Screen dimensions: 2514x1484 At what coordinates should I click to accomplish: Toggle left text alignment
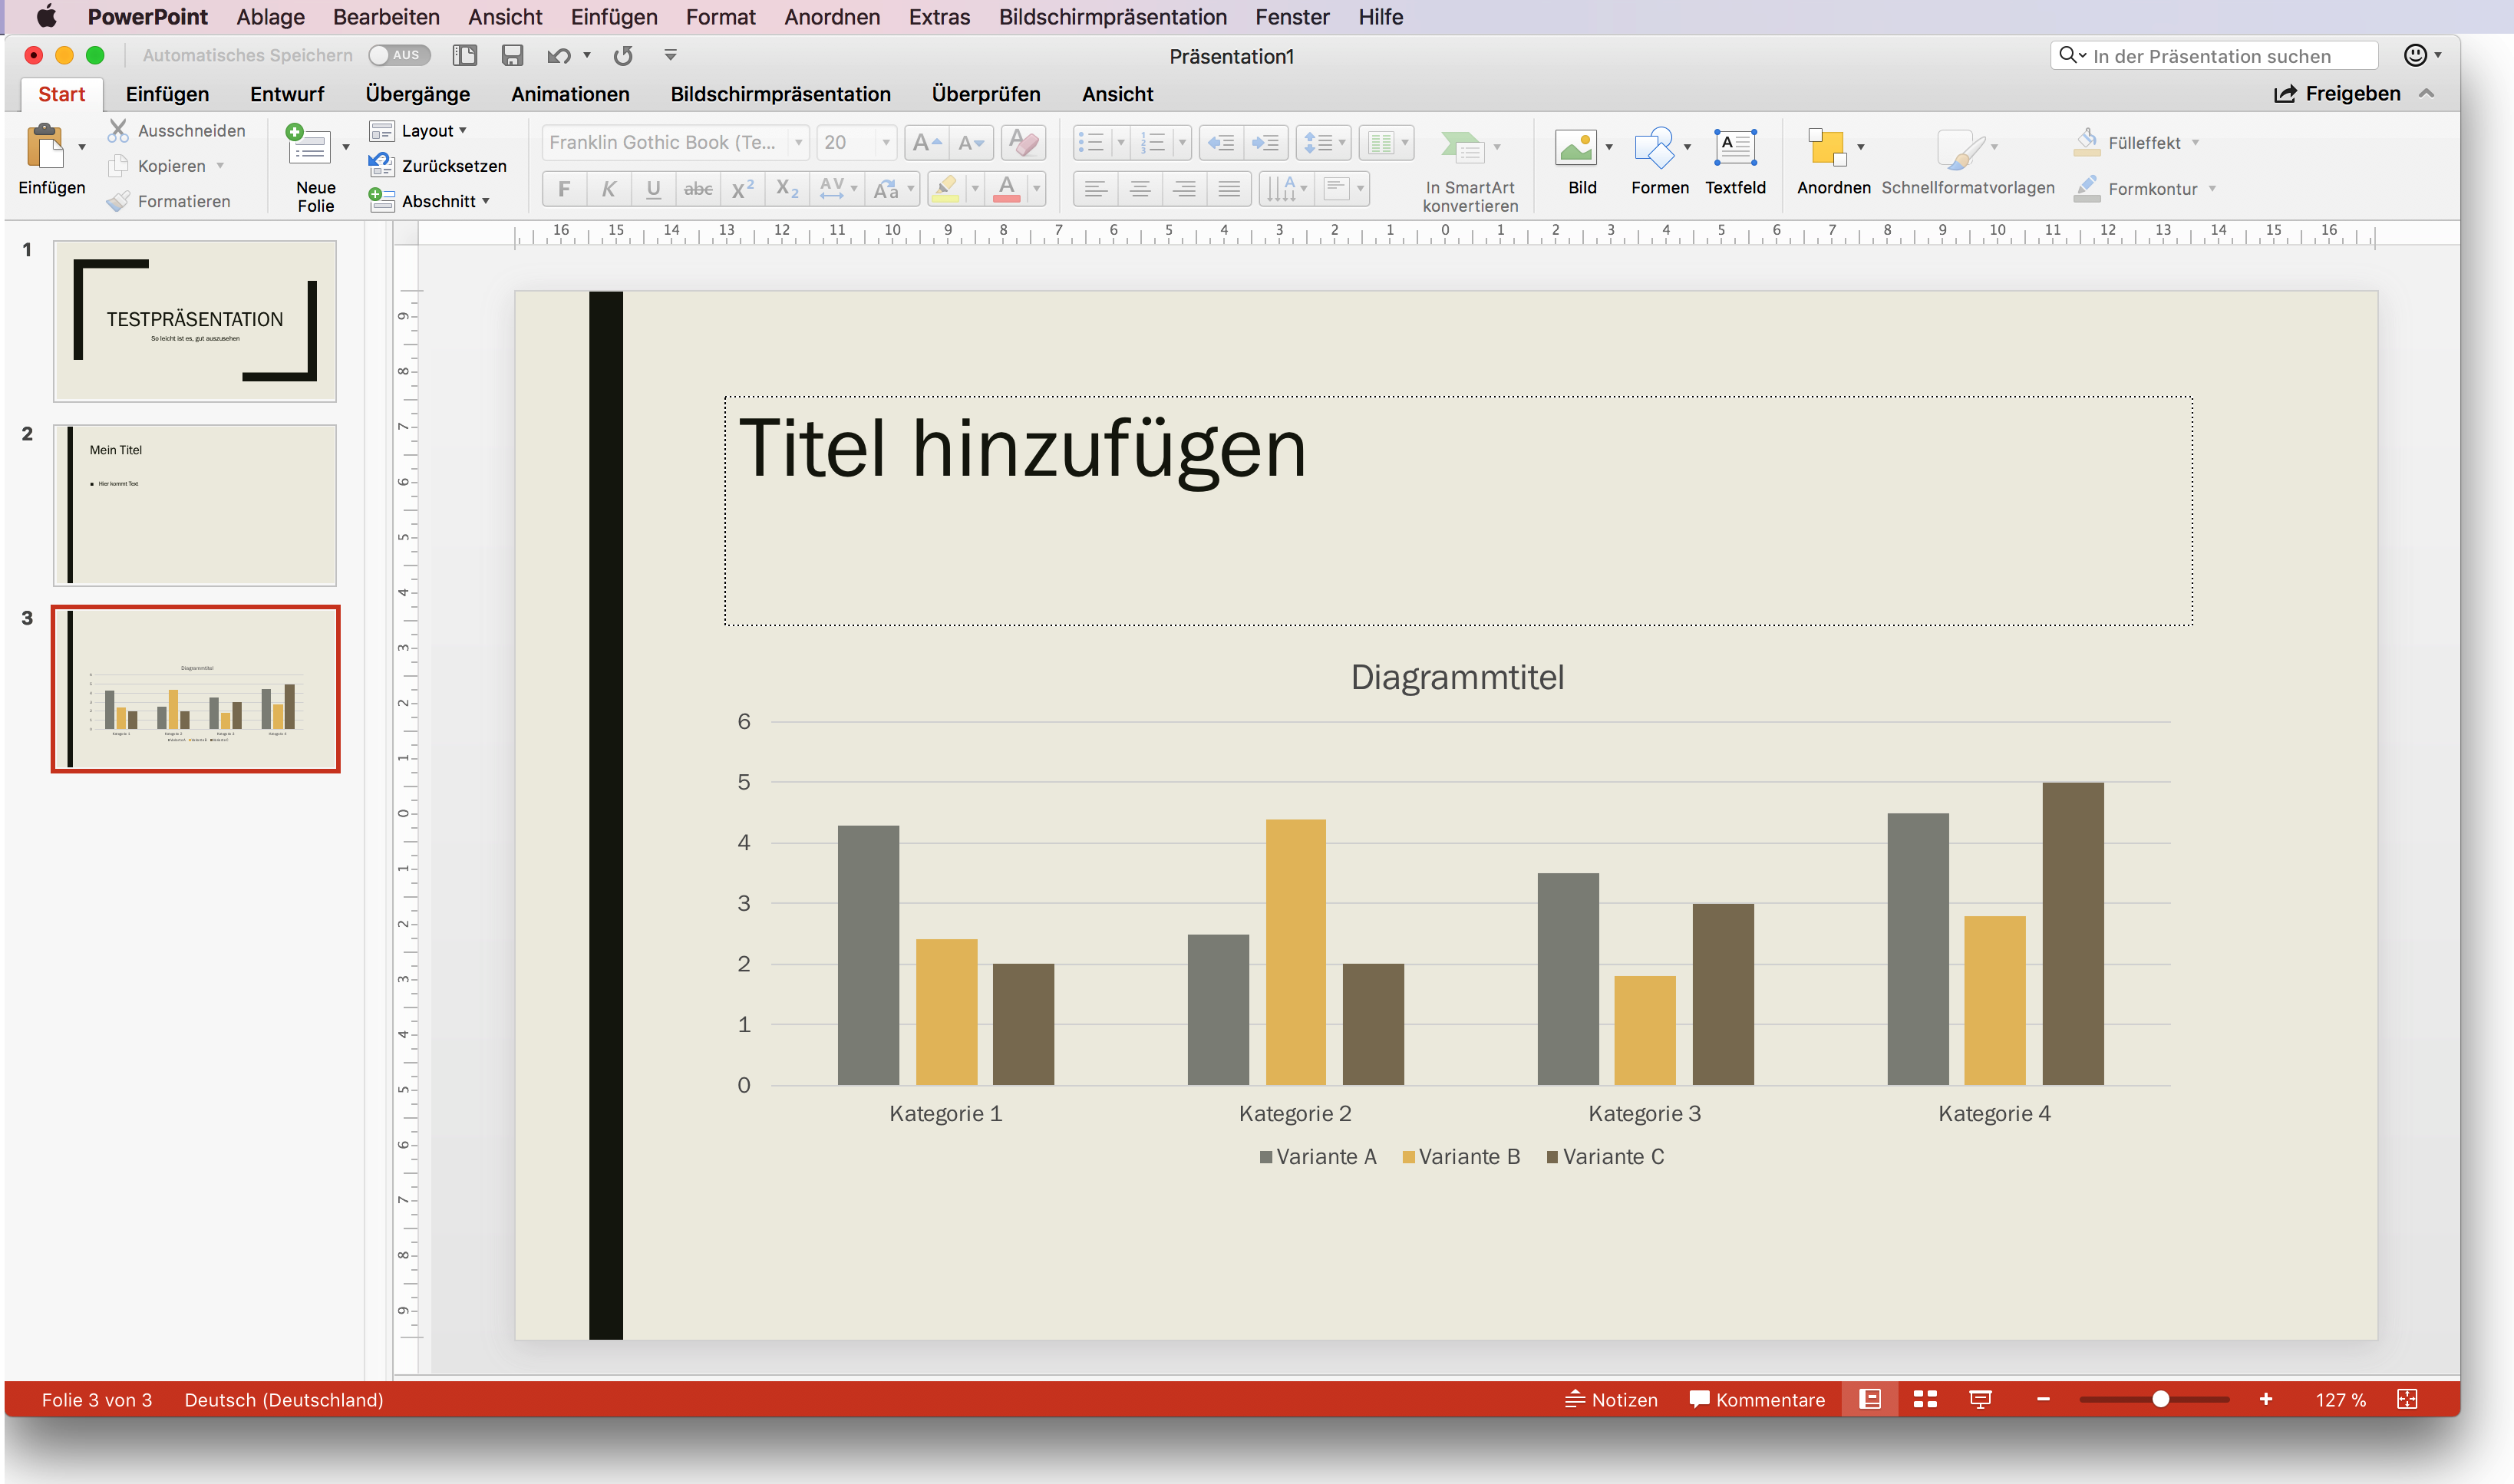1096,188
